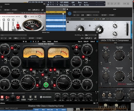The width and height of the screenshot is (134, 111).
Task: Select the Guitar L track at bottom
Action: pyautogui.click(x=64, y=110)
